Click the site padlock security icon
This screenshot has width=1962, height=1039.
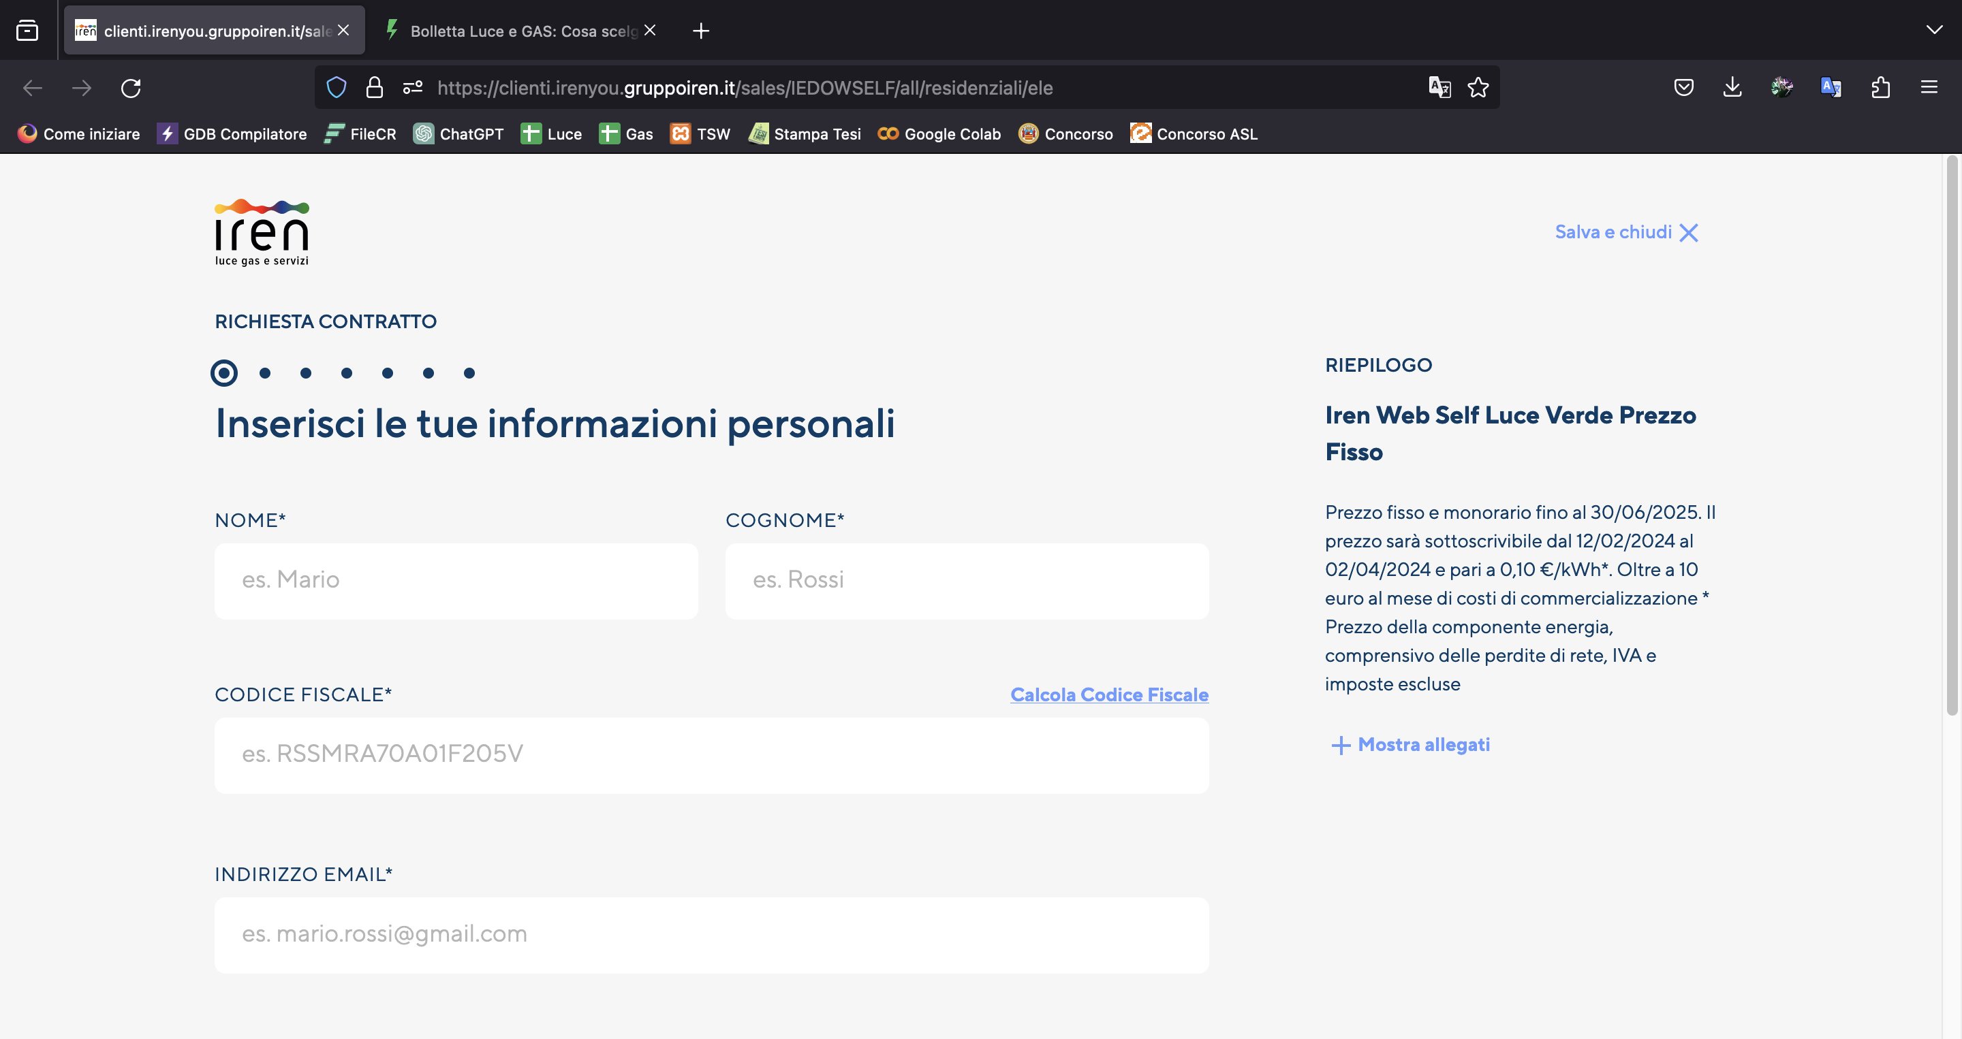point(374,88)
